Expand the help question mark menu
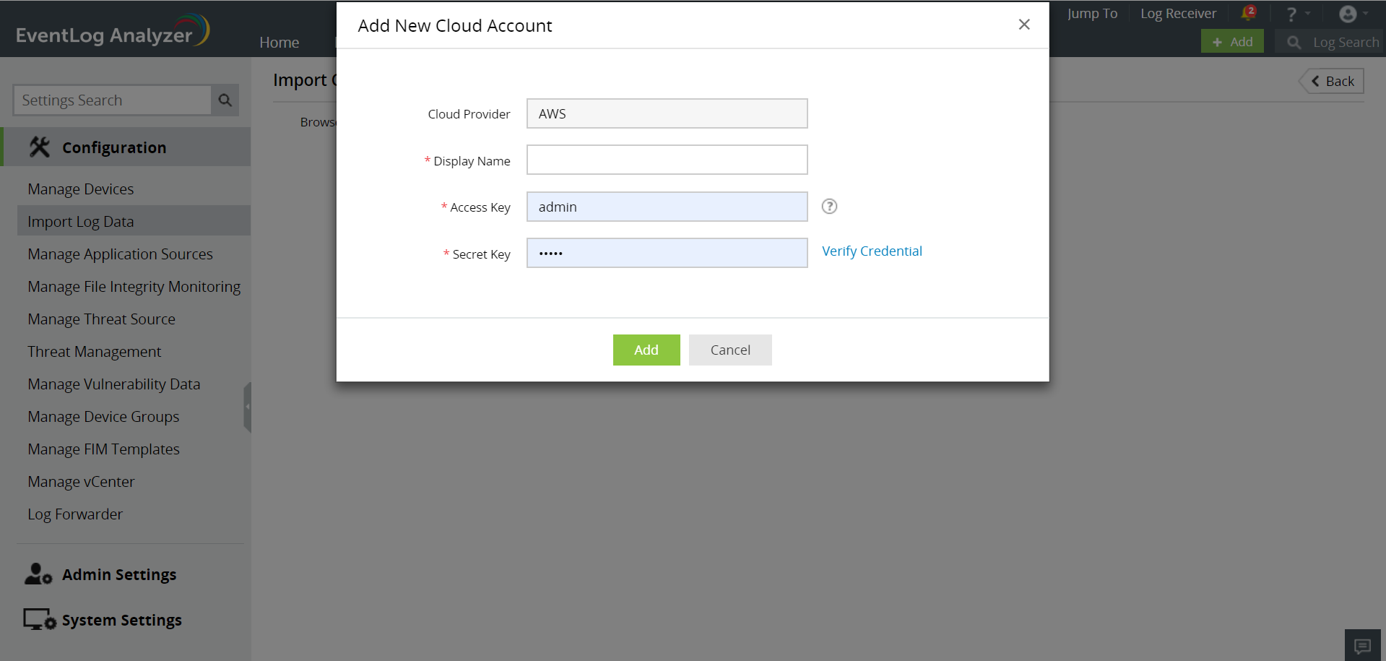 (x=1291, y=14)
